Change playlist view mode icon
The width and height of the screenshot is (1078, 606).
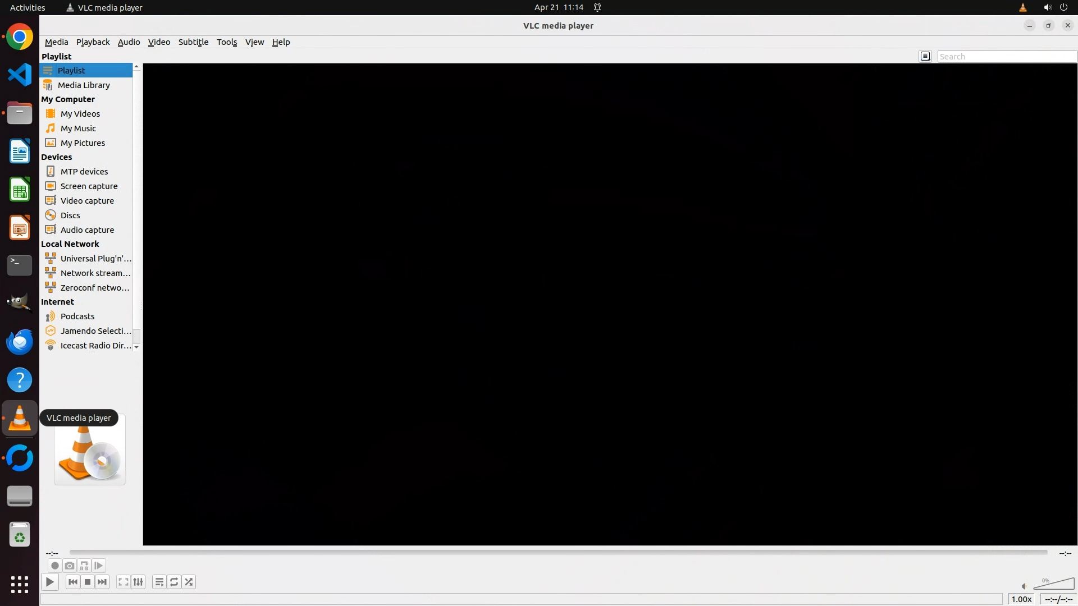925,56
